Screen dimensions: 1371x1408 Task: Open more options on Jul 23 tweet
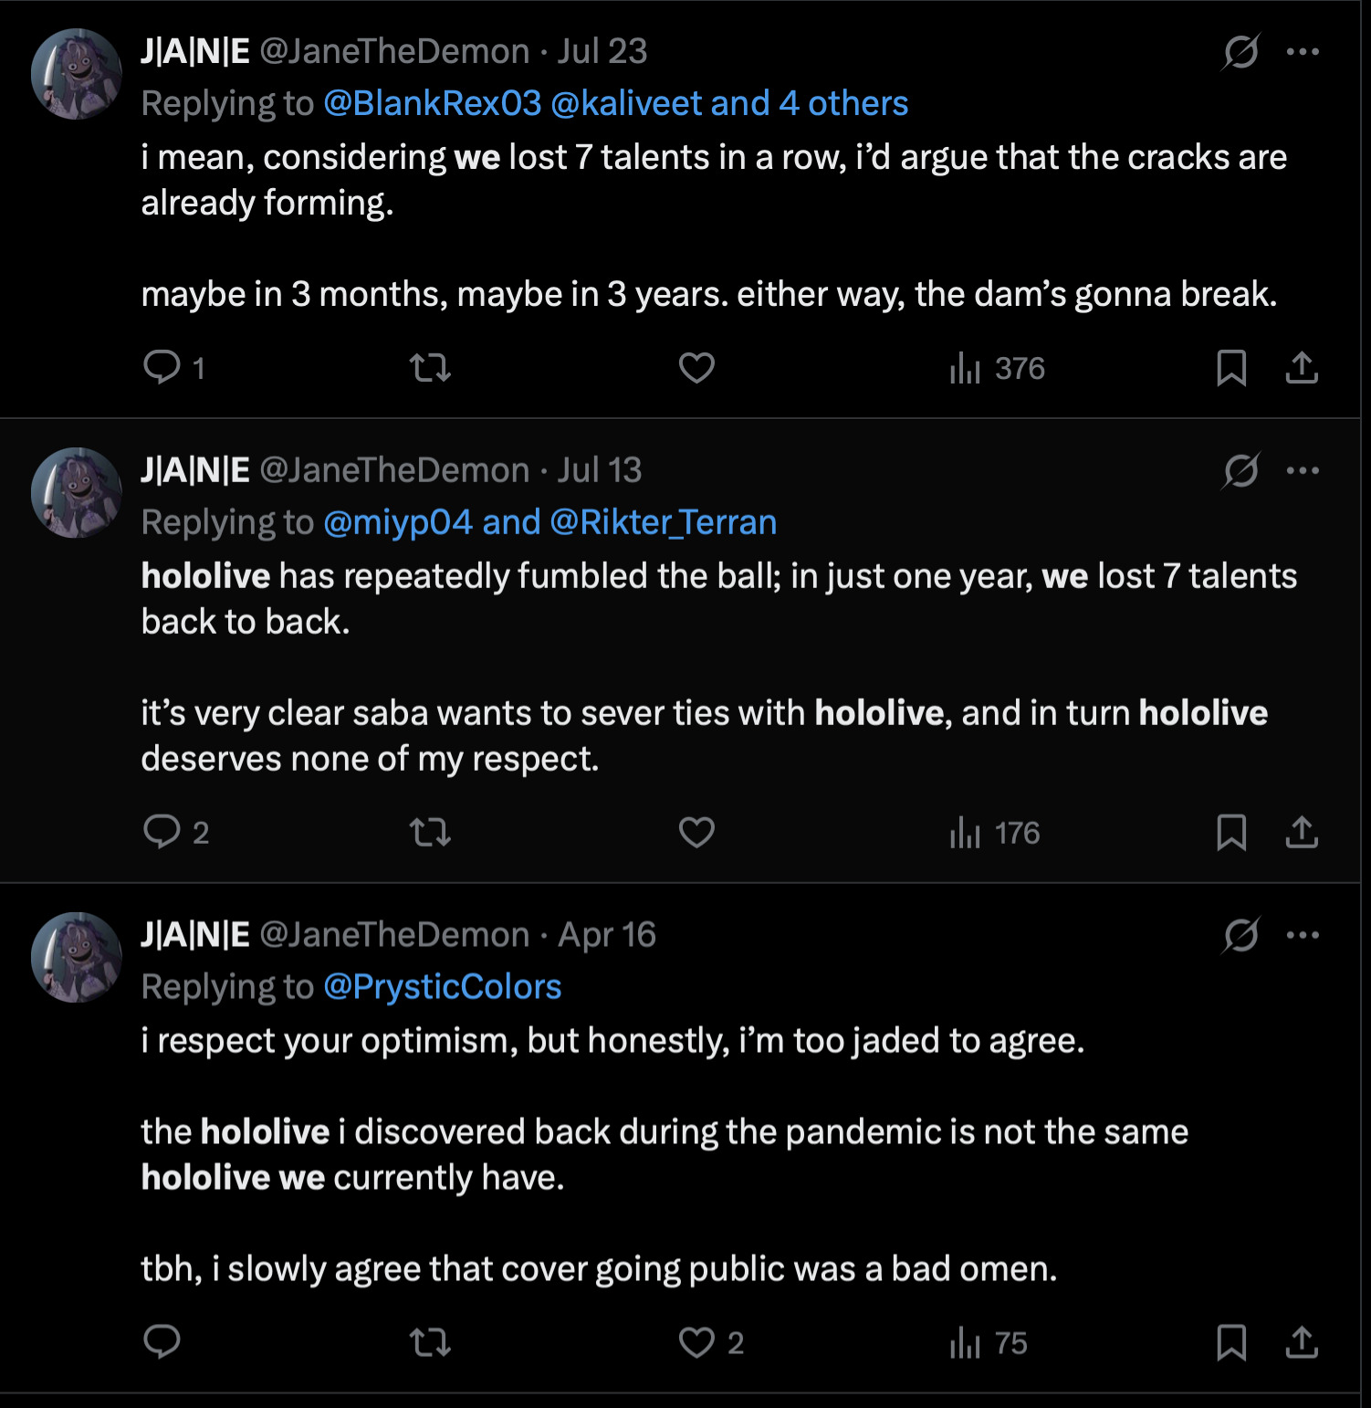(1303, 51)
